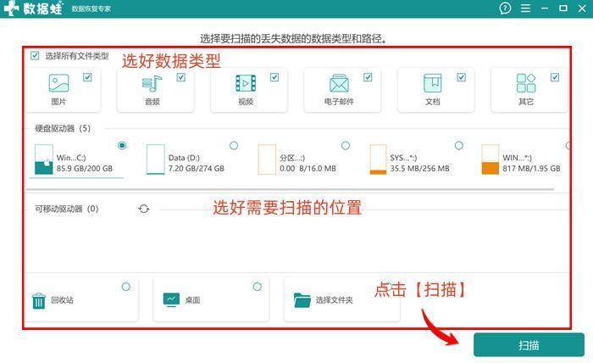This screenshot has height=363, width=593.
Task: Click the 可移动驱动器 (0) heading
Action: [67, 209]
